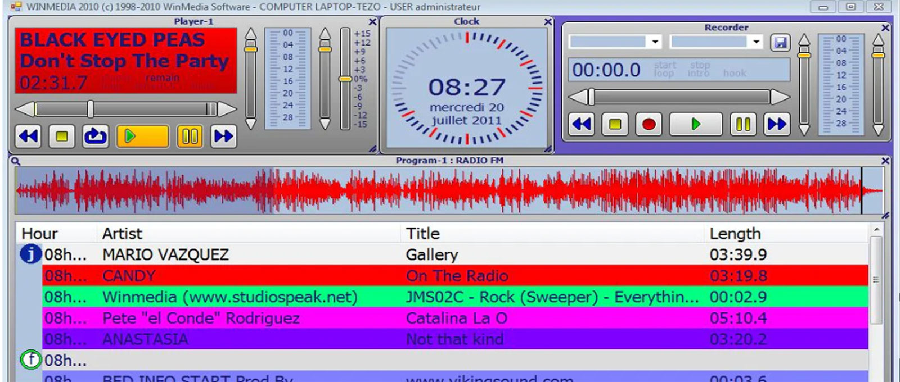Close the Player-1 panel
This screenshot has height=382, width=900.
point(372,22)
